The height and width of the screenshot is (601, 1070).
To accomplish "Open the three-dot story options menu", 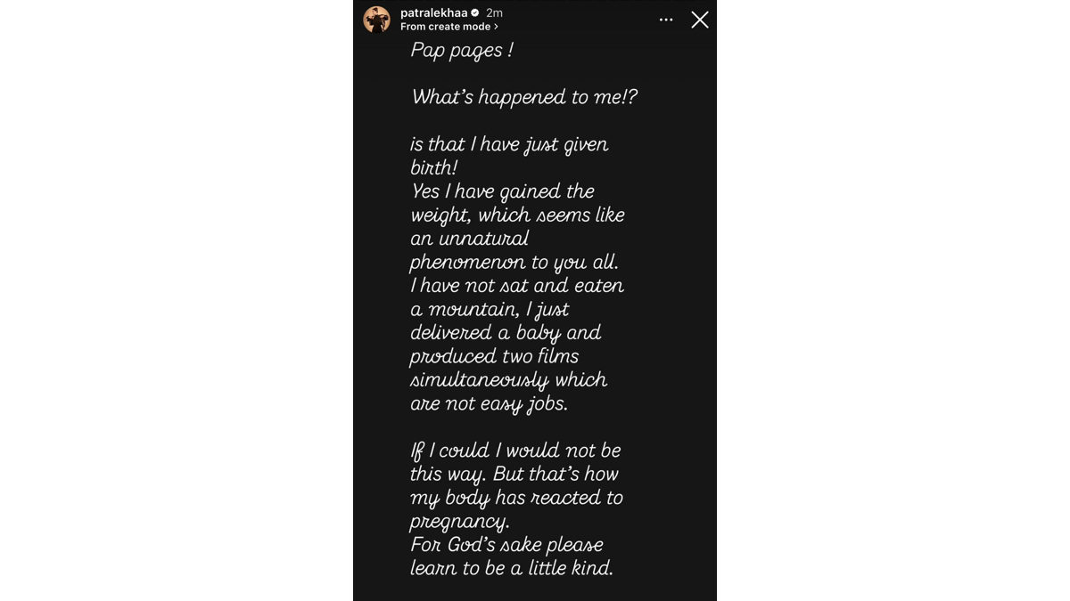I will [x=666, y=20].
